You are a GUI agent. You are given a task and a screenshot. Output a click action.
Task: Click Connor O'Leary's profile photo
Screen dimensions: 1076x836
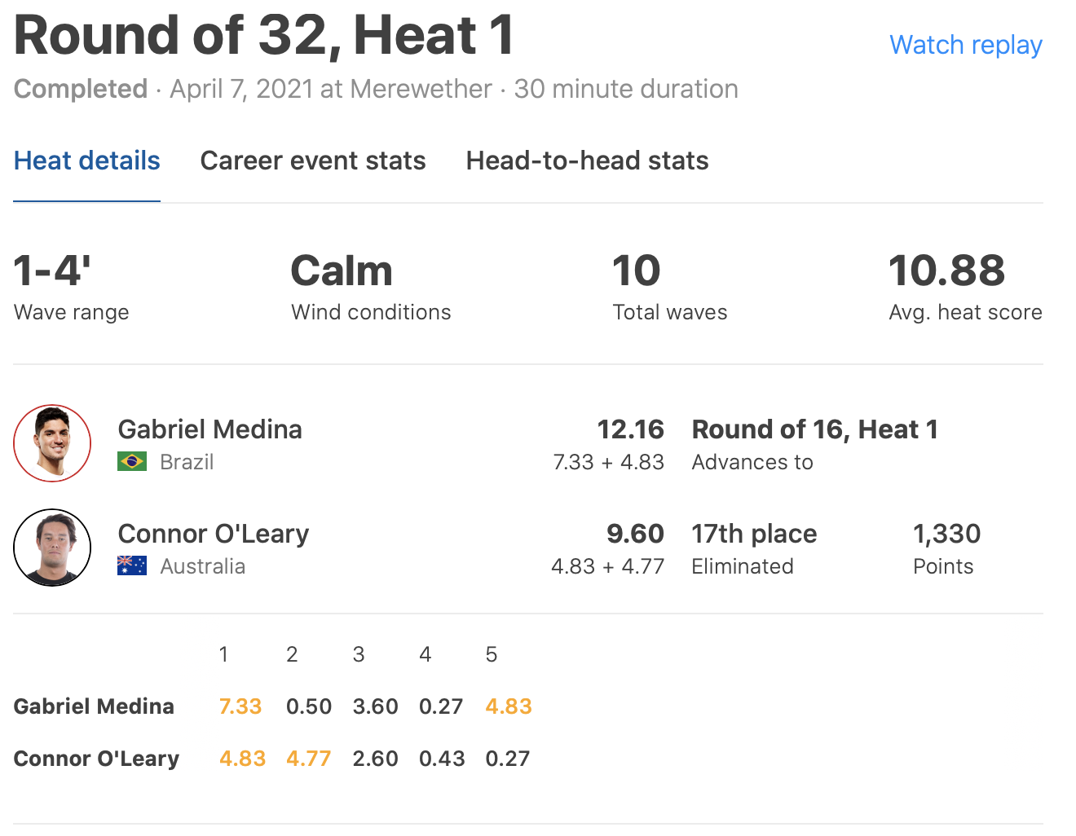(x=52, y=548)
